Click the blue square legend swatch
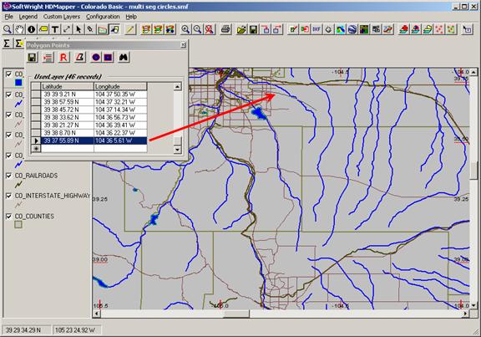The width and height of the screenshot is (481, 337). (18, 83)
